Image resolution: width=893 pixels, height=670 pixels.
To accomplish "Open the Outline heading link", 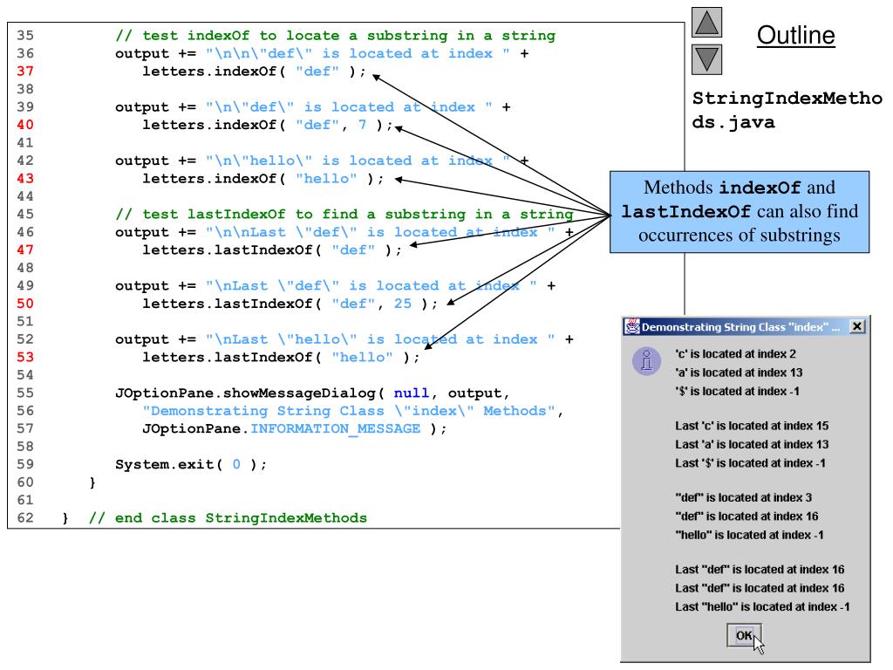I will pos(795,35).
